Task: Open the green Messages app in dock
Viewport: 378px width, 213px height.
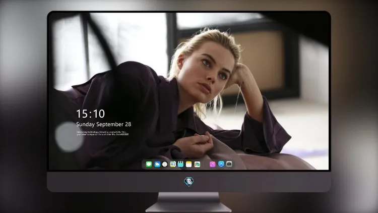Action: coord(149,165)
